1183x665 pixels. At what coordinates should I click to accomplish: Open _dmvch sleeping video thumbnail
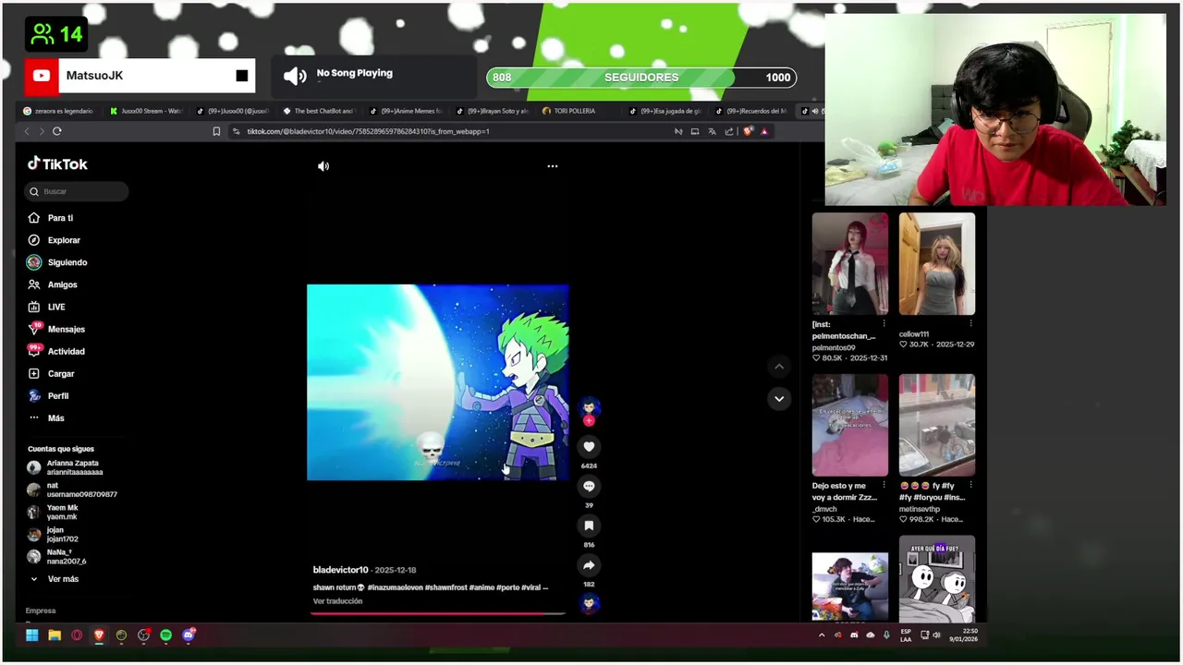[x=849, y=425]
